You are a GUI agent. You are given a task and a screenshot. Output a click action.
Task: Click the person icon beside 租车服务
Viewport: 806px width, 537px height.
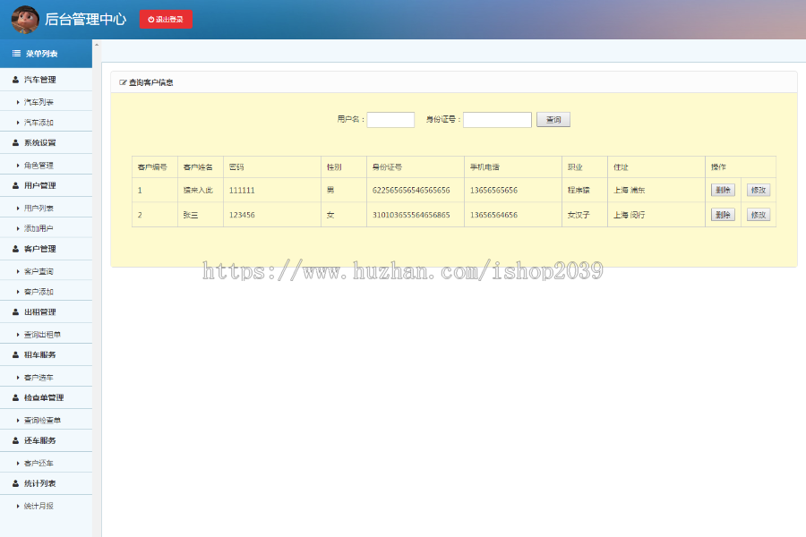coord(15,354)
